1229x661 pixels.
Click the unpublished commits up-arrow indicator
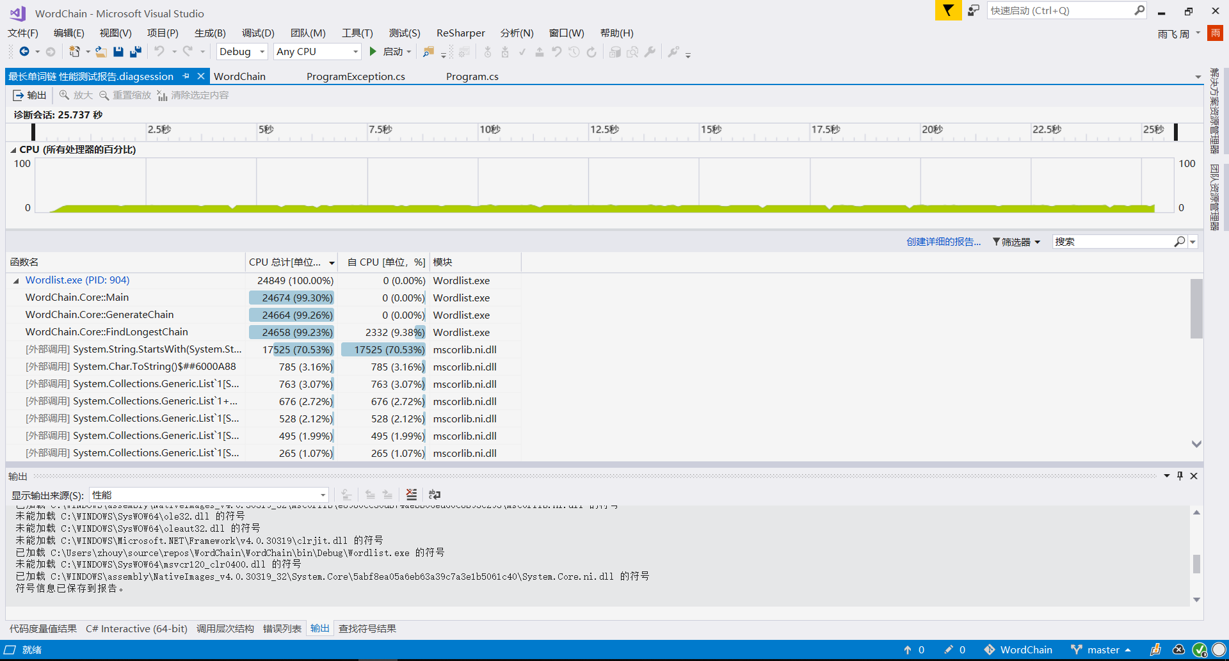coord(914,649)
